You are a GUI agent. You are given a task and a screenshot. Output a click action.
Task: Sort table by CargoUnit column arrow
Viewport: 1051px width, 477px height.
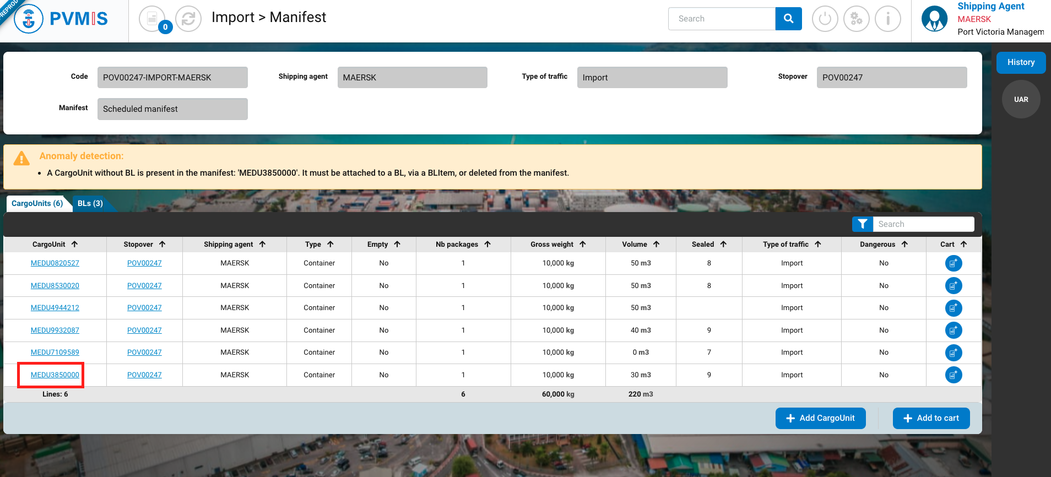coord(74,244)
